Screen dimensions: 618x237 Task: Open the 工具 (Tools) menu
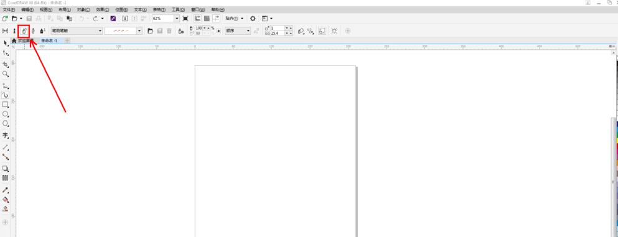(178, 9)
